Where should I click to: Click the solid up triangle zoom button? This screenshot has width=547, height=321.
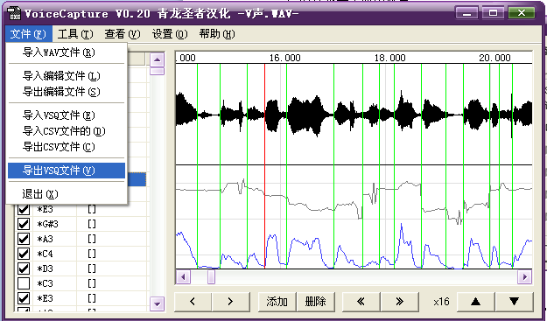pos(476,302)
